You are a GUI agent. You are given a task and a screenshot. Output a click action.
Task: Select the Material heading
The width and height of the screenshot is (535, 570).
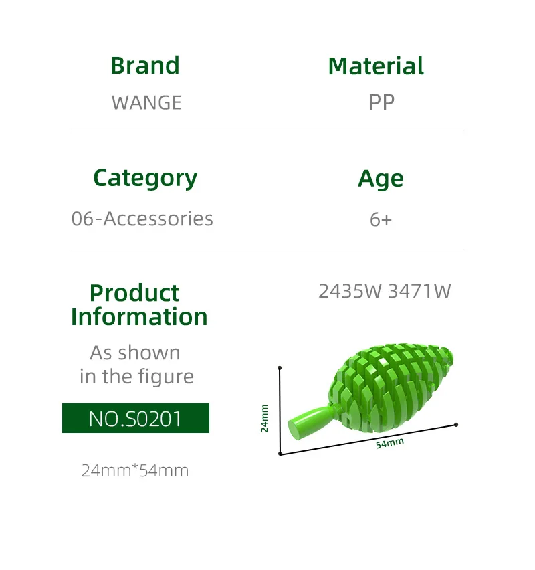pyautogui.click(x=376, y=66)
